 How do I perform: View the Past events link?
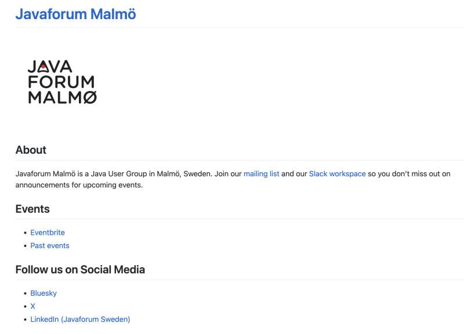[x=50, y=246]
